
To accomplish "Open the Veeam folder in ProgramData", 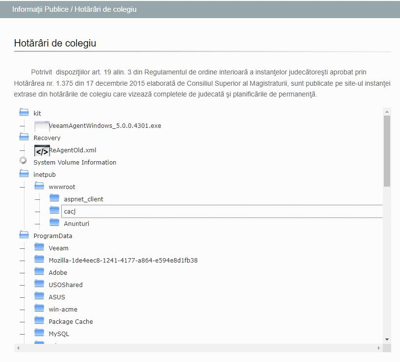I will [58, 248].
